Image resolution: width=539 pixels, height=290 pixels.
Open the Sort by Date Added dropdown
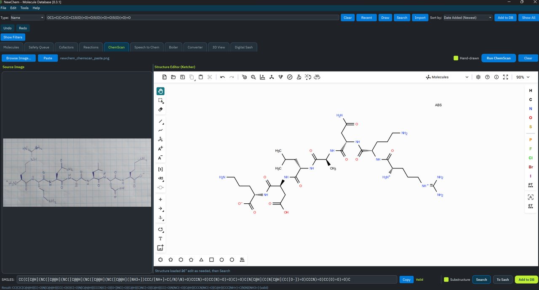pyautogui.click(x=467, y=17)
